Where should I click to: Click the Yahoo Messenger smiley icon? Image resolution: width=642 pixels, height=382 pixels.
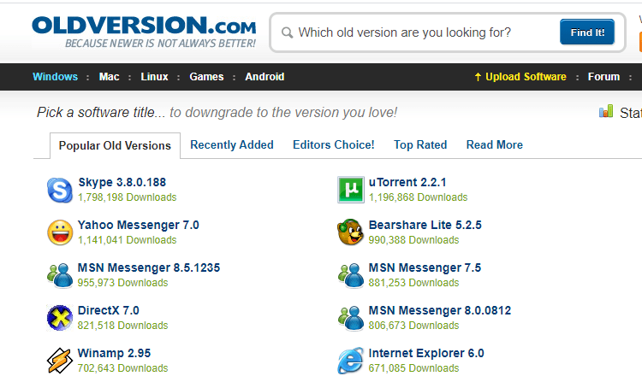click(60, 232)
